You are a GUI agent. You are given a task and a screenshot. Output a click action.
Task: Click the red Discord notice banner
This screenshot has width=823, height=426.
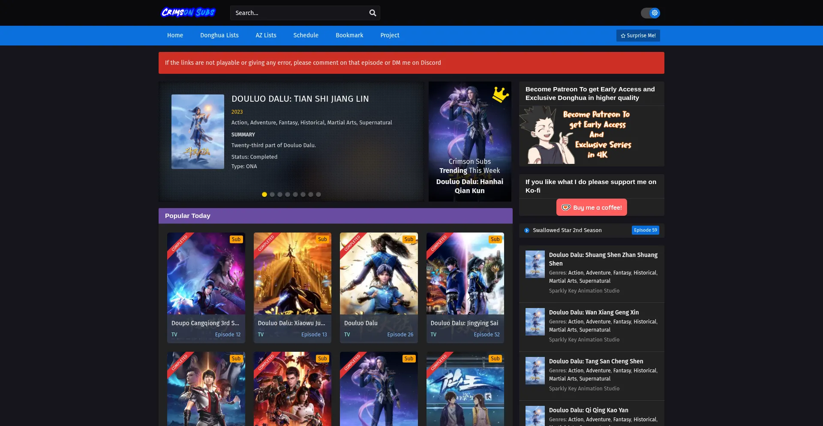411,63
